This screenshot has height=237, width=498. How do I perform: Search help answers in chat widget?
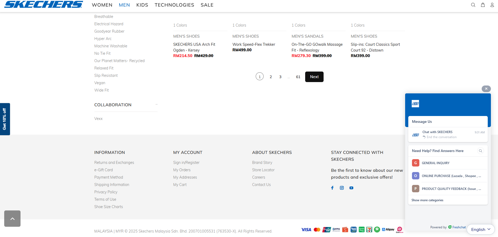(480, 151)
